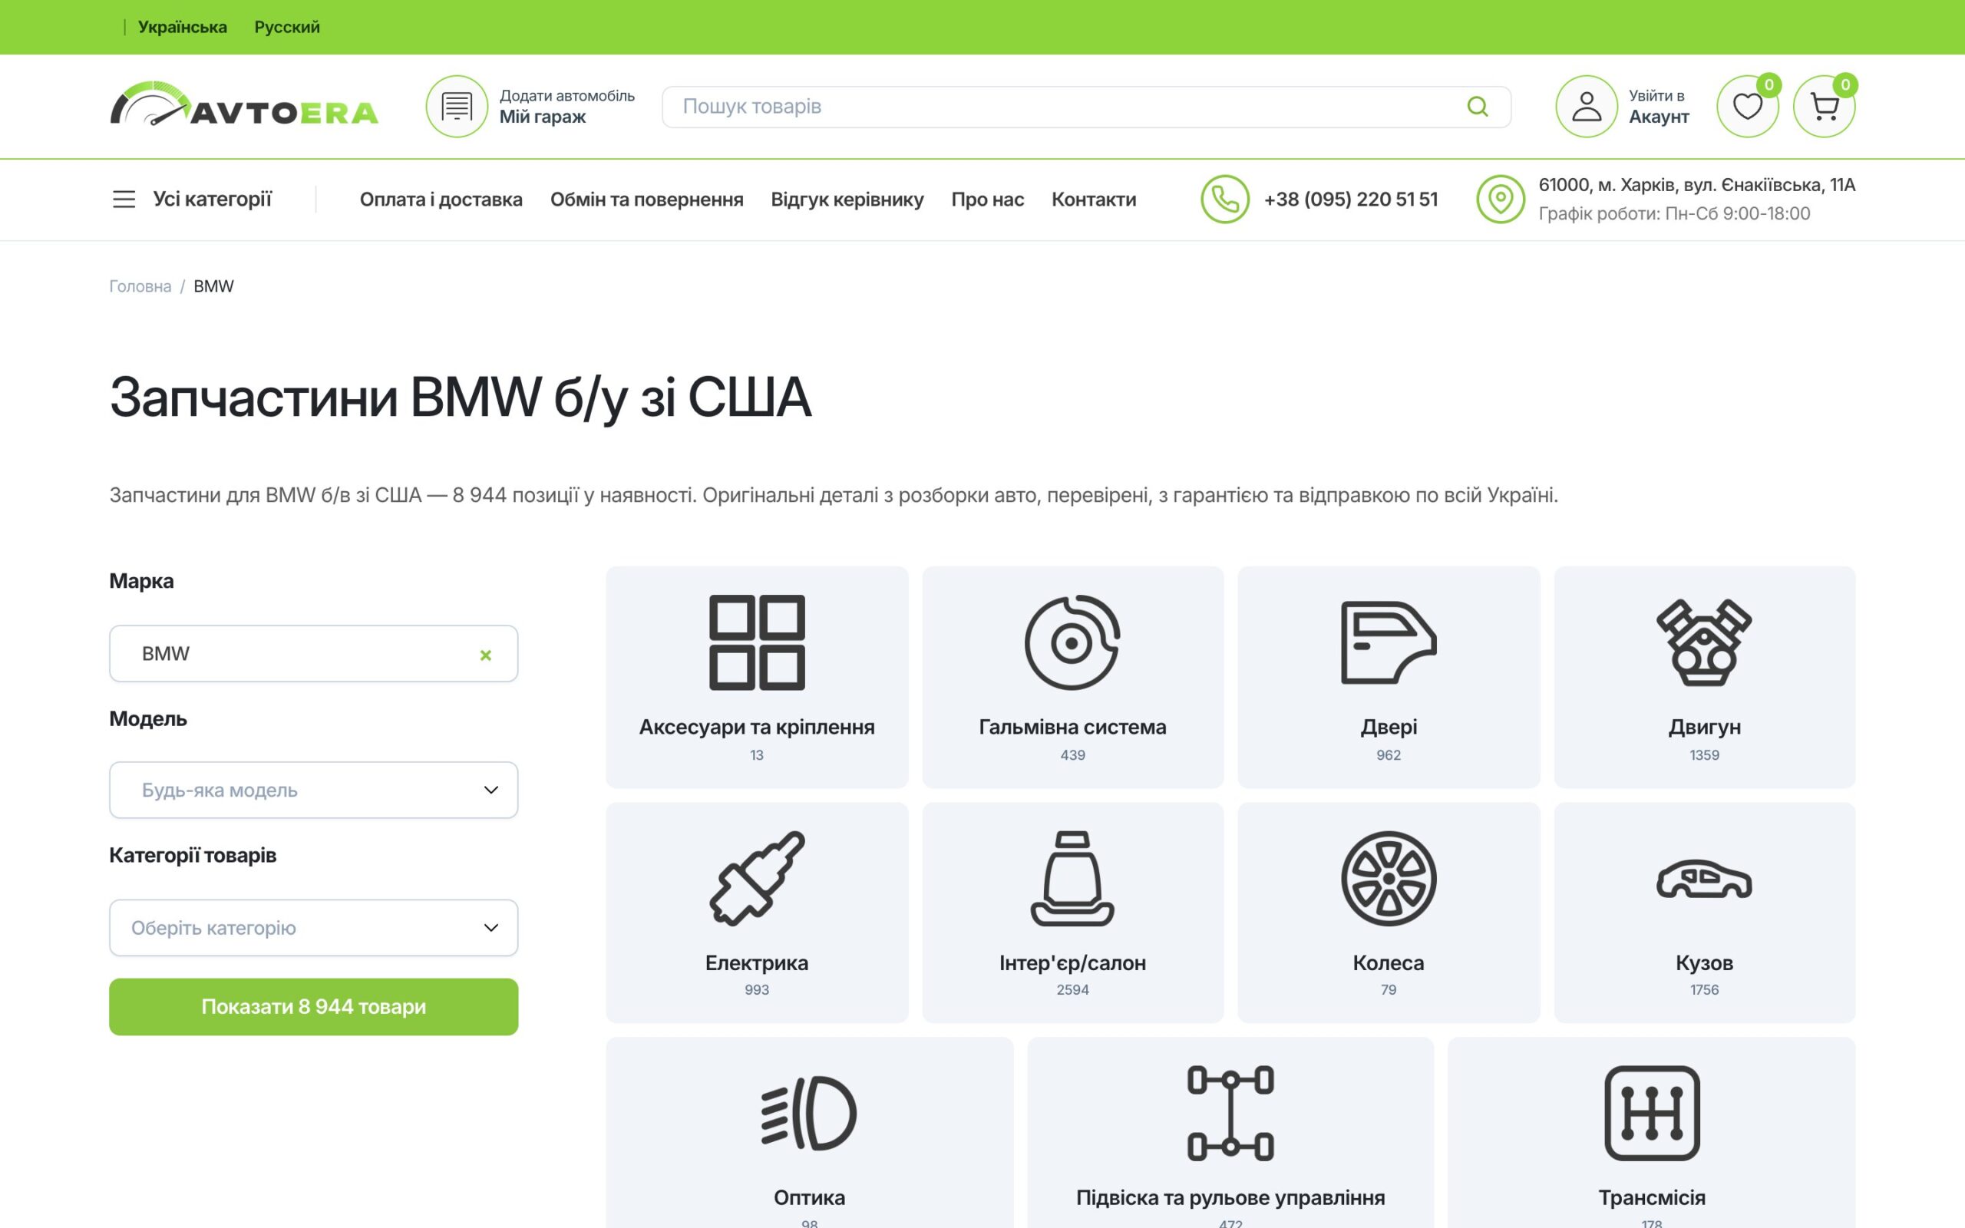Image resolution: width=1965 pixels, height=1228 pixels.
Task: Click the BMW breadcrumb text
Action: click(x=213, y=286)
